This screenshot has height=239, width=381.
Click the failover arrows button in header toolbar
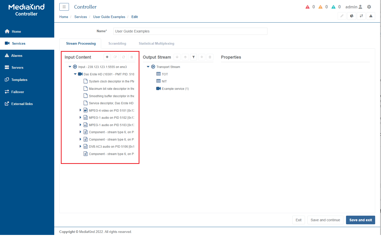[x=361, y=16]
